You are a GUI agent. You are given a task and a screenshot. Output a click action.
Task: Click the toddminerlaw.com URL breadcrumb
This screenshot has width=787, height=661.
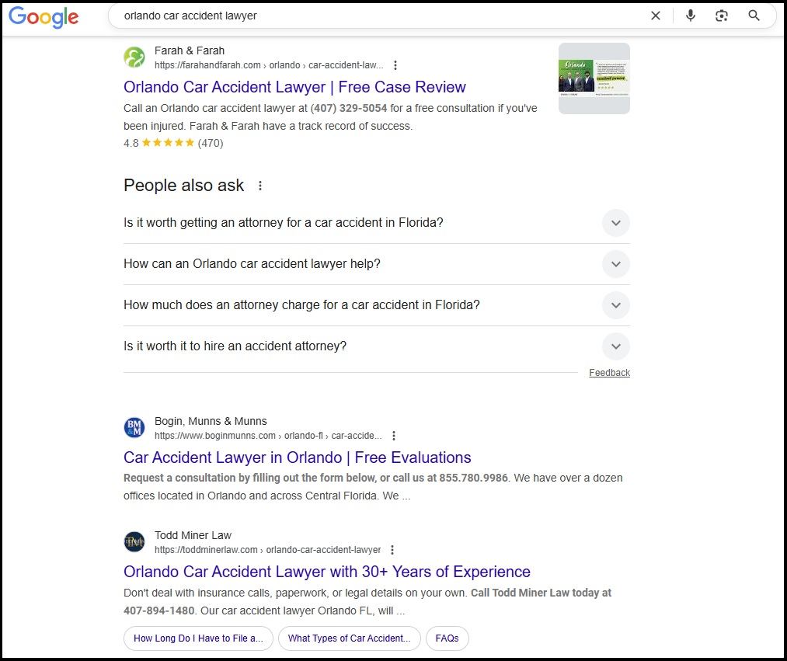[x=267, y=550]
